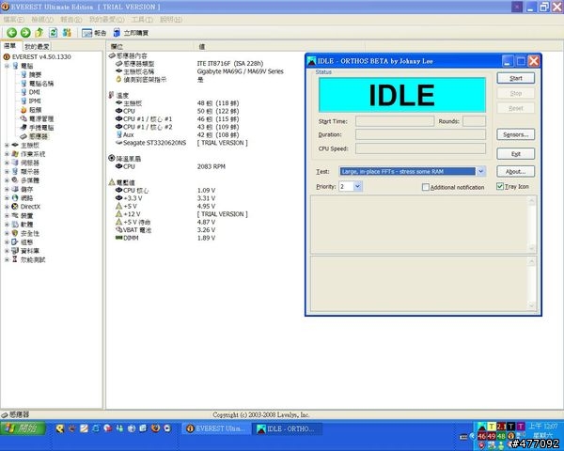Click the CPU Speed field in ORTHOS

click(420, 148)
